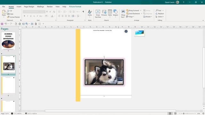Click the Send Backward button
Screen dimensions: 205x115
click(133, 13)
